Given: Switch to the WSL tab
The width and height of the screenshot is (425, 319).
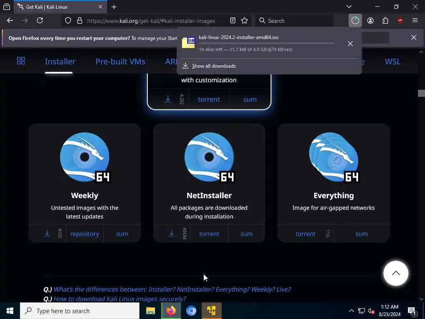Looking at the screenshot, I should point(393,61).
